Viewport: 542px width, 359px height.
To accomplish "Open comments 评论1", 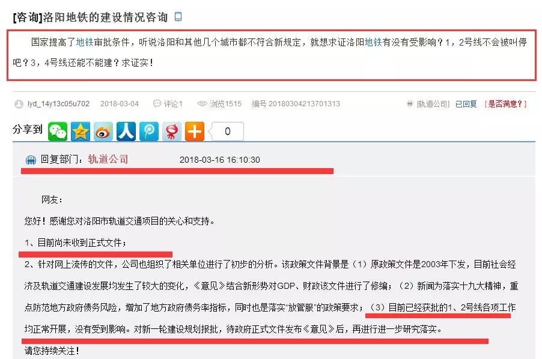I will pyautogui.click(x=168, y=103).
